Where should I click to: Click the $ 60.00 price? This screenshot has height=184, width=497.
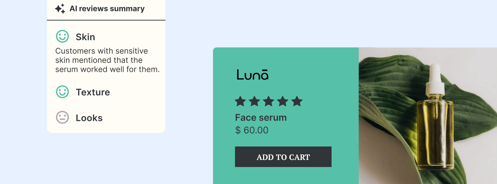pos(252,130)
